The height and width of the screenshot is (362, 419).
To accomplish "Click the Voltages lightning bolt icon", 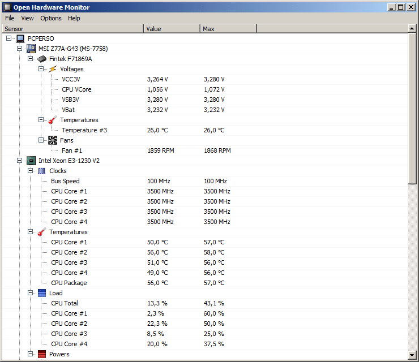I will 52,69.
